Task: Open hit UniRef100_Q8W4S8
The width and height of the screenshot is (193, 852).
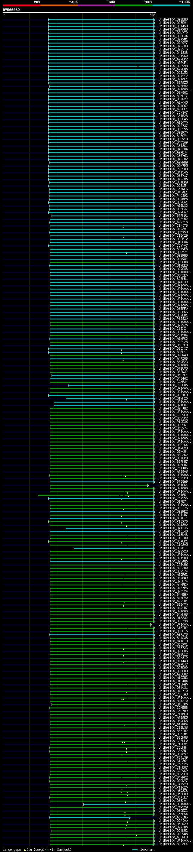Action: point(173,26)
